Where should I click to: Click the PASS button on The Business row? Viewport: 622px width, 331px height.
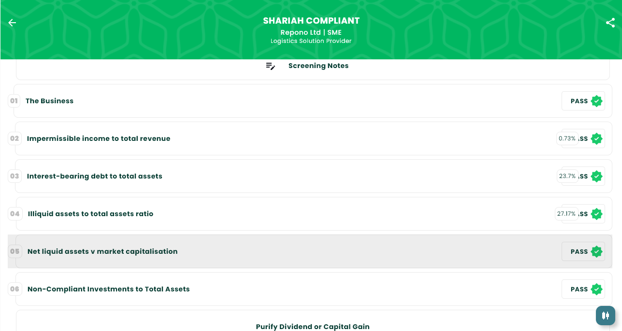point(579,101)
